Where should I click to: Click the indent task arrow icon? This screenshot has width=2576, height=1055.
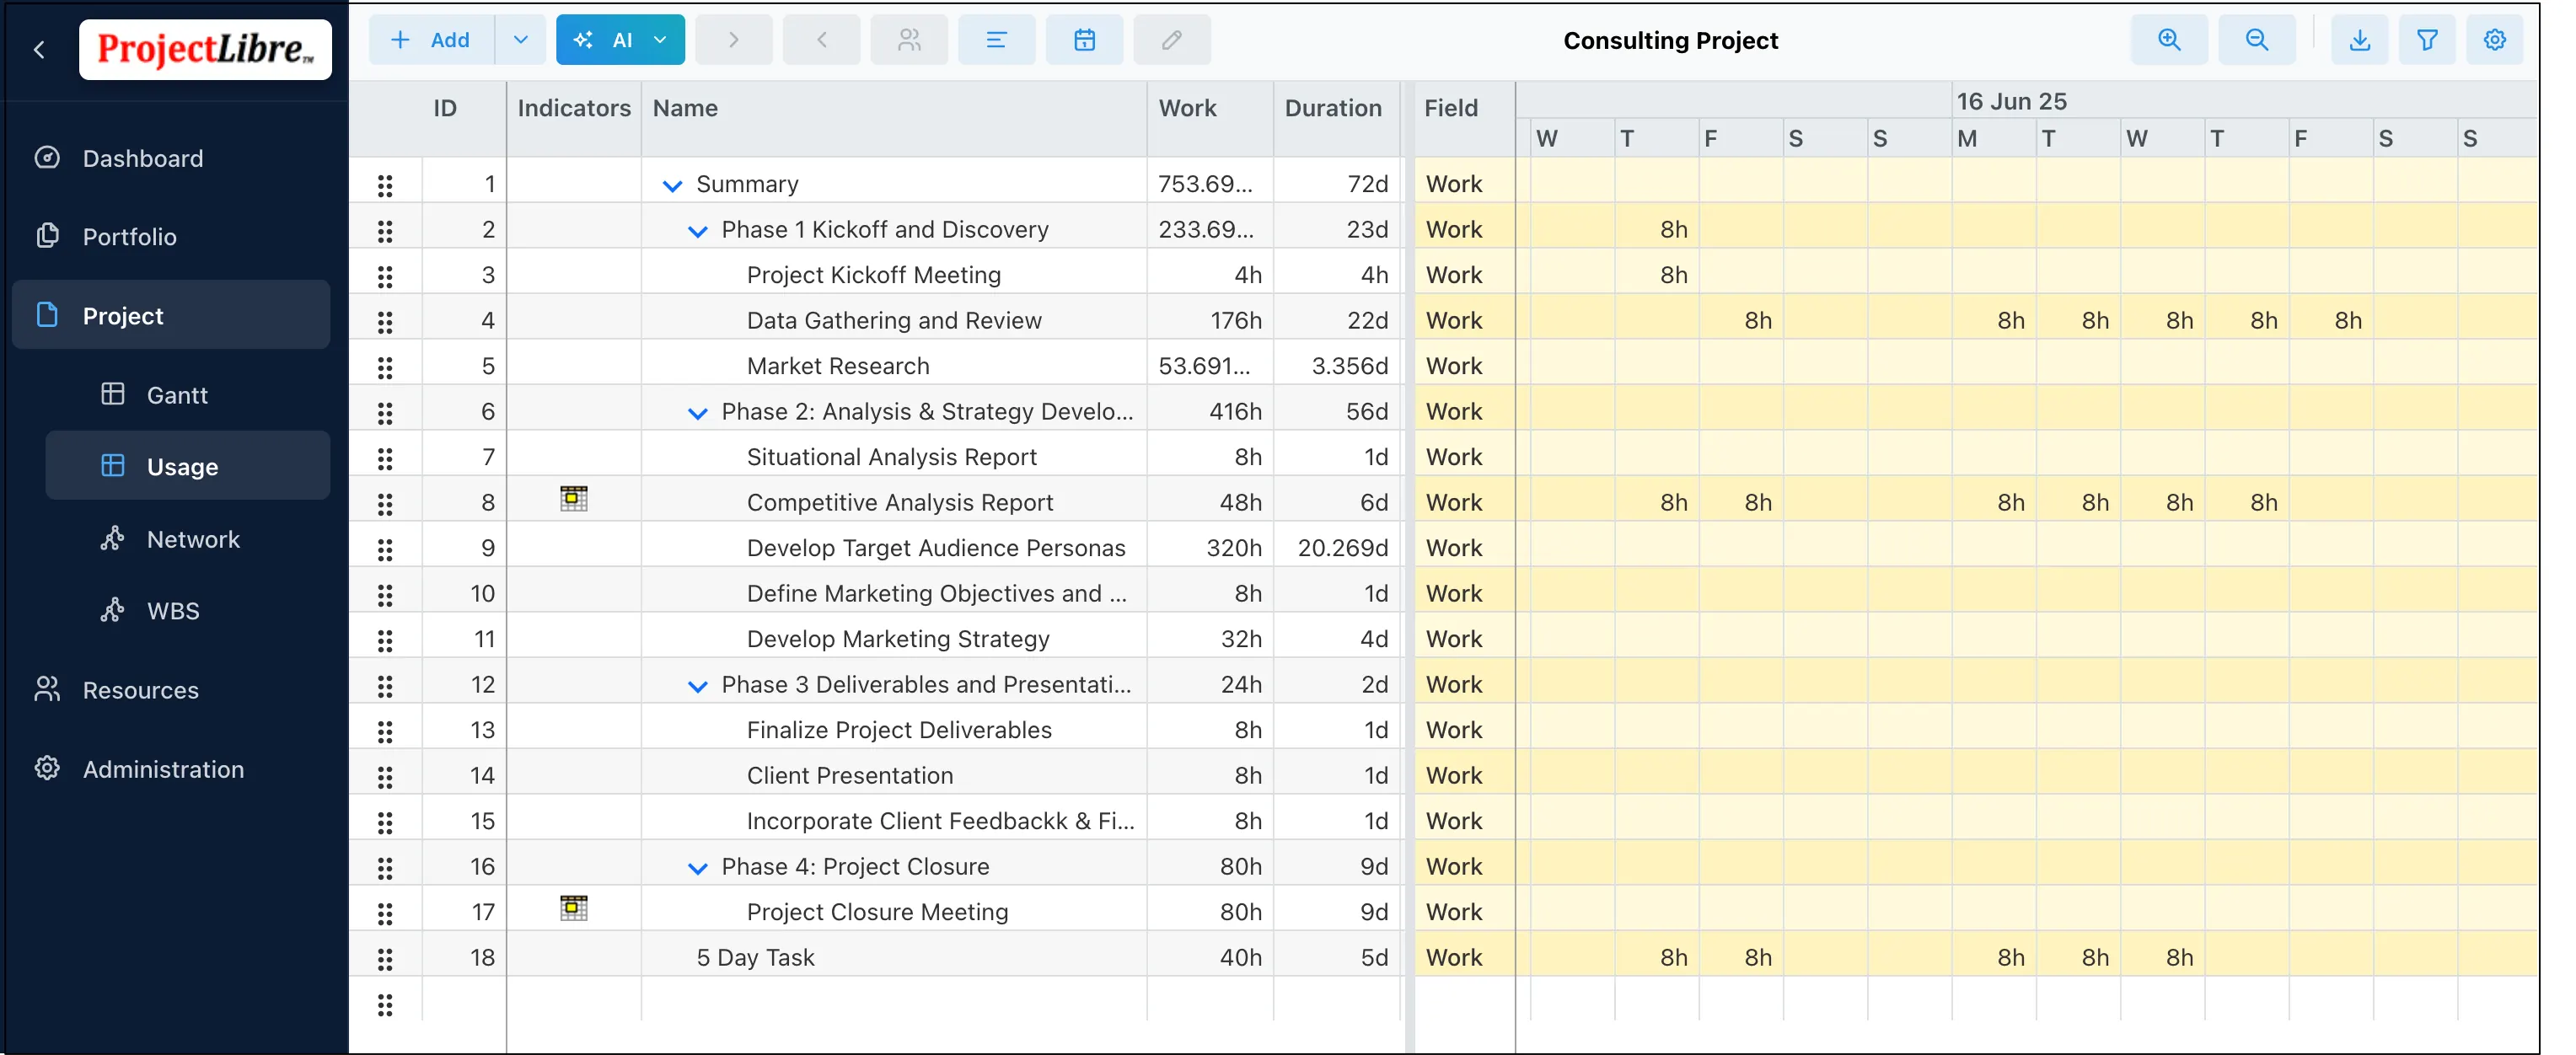coord(733,40)
